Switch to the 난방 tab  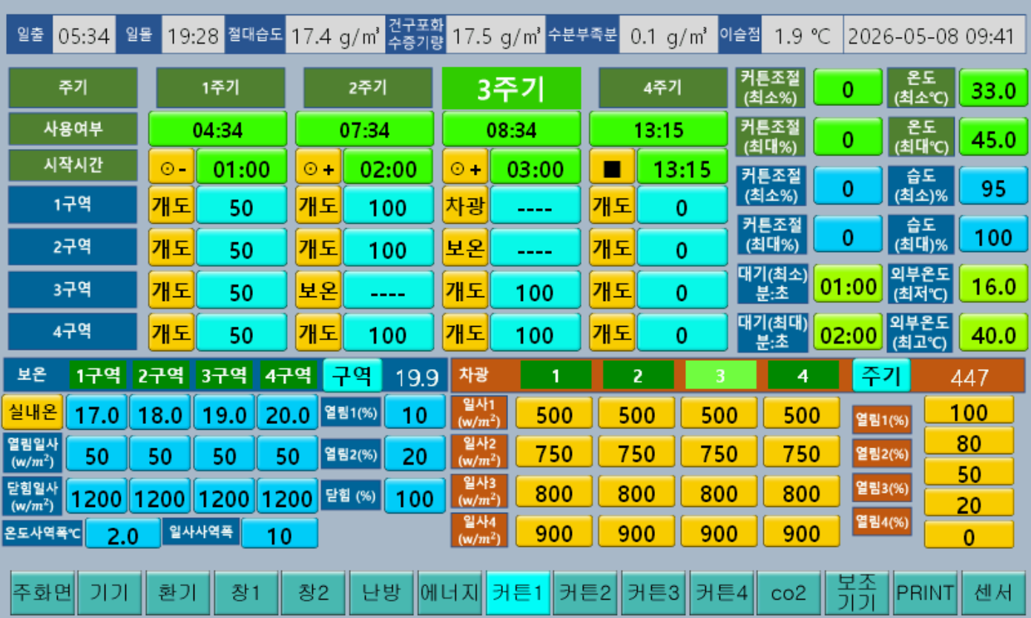click(x=381, y=592)
